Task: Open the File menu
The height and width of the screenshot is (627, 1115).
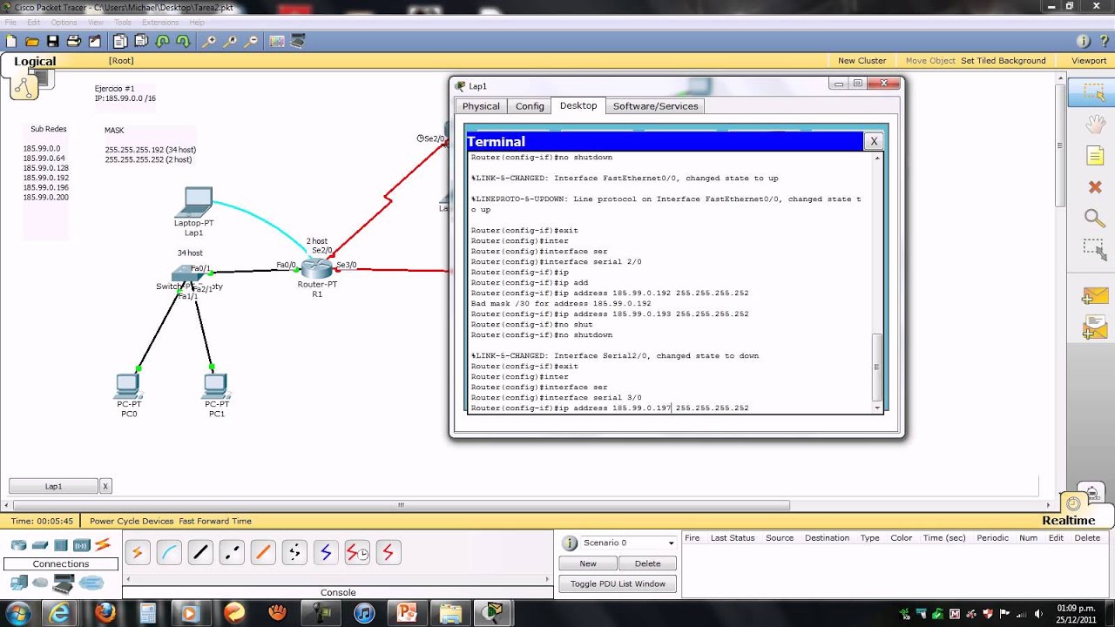Action: pos(9,22)
